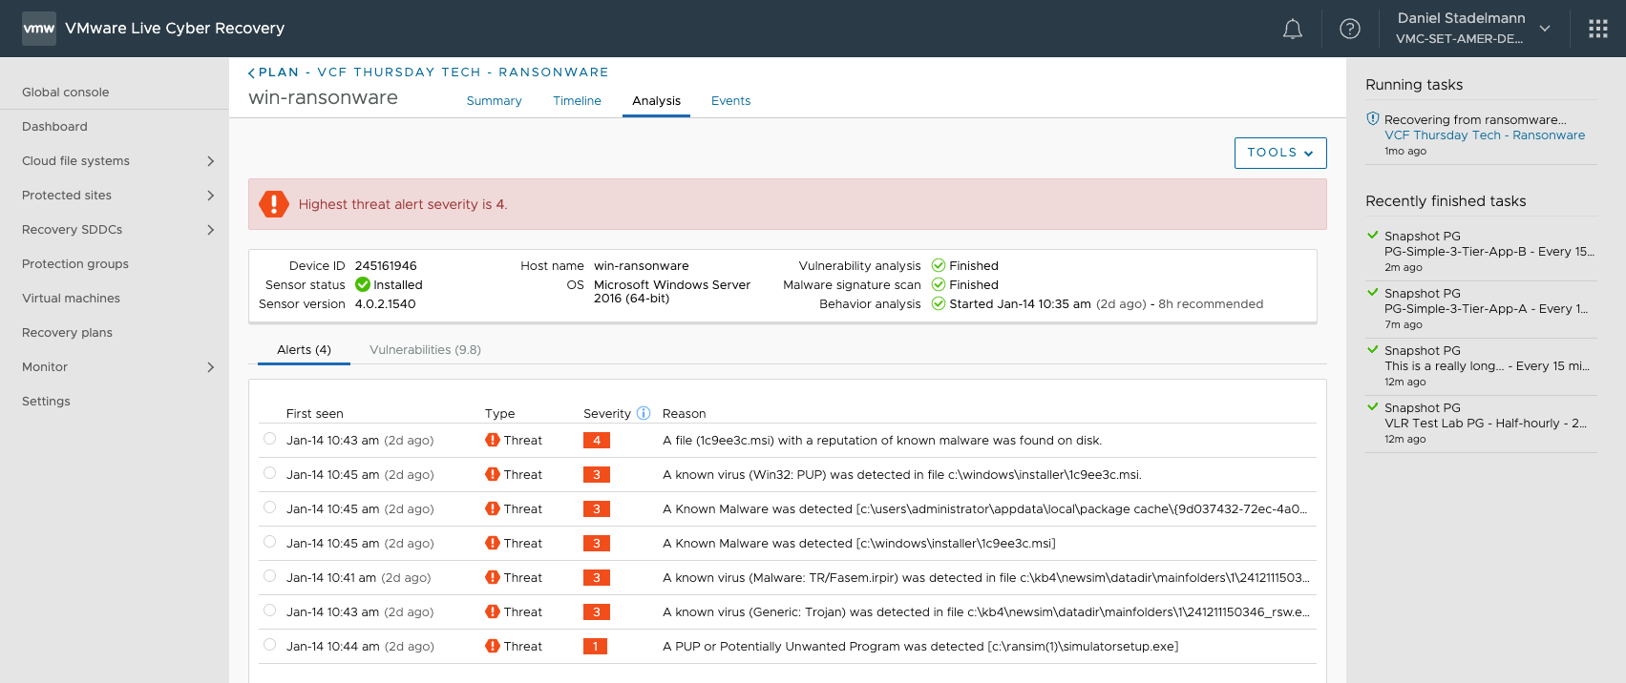Viewport: 1626px width, 683px height.
Task: Select radio for Jan-14 10:44 am PUP alert
Action: pos(270,645)
